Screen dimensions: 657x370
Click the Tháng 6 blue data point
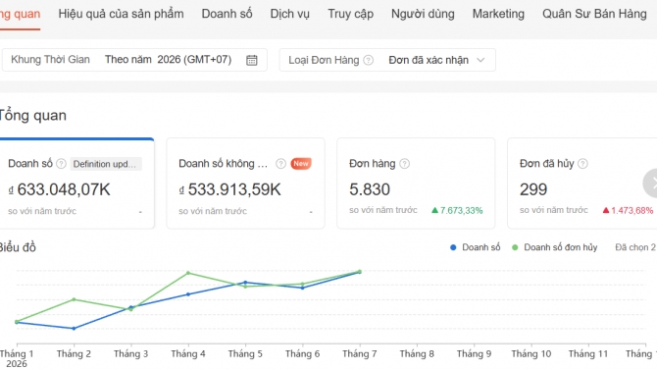[x=303, y=288]
